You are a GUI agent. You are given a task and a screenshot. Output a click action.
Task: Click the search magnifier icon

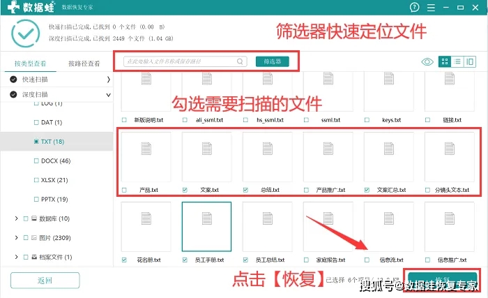(240, 61)
